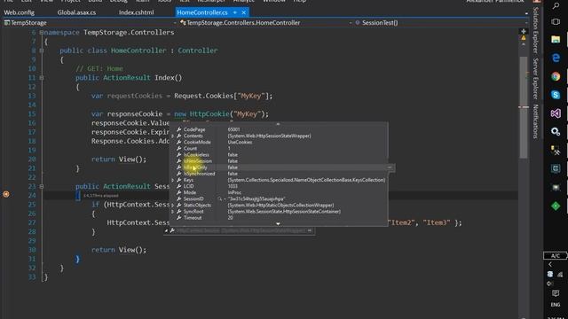This screenshot has height=319, width=568.
Task: Open the network status tray icon
Action: click(560, 274)
